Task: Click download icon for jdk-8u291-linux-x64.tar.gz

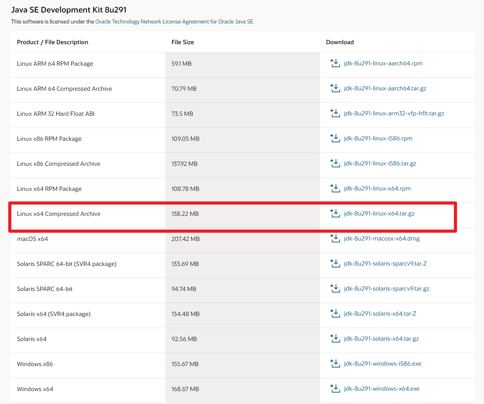Action: 335,213
